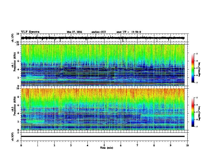Click the ch.1 waveform trace panel
This screenshot has height=163, width=211.
(x=104, y=38)
